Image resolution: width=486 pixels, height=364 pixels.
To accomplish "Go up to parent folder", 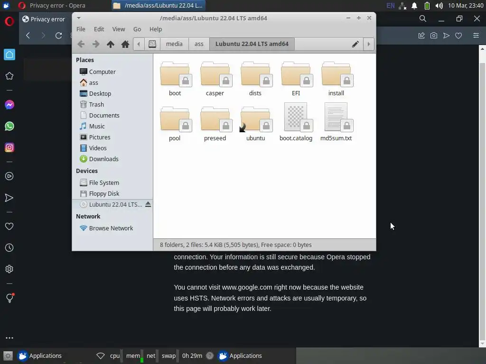I will [110, 44].
